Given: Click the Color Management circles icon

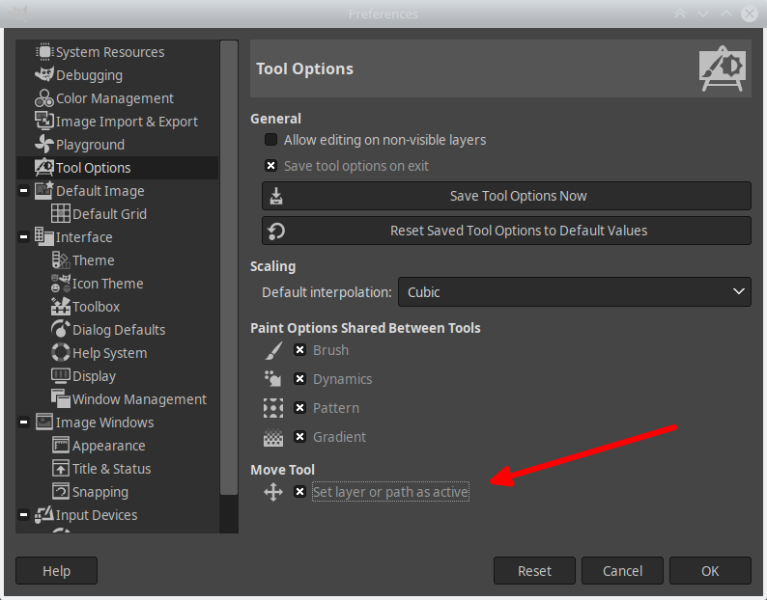Looking at the screenshot, I should pyautogui.click(x=44, y=98).
